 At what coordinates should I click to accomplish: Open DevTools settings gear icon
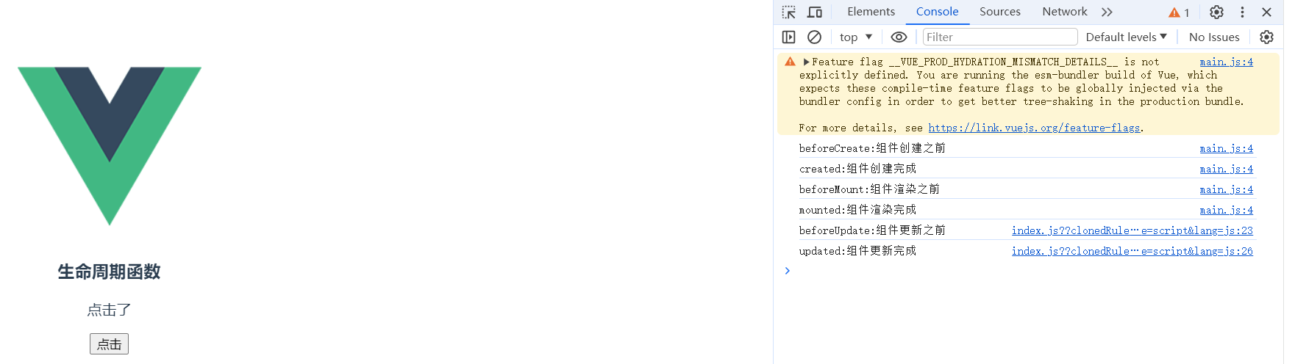coord(1216,12)
